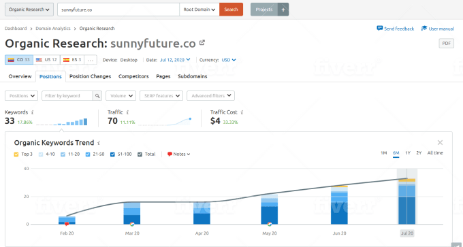Select the 1M time range
Screen dimensions: 463x247
[x=383, y=153]
